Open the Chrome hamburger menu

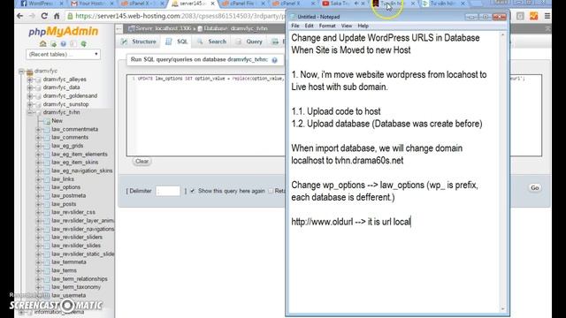coord(547,16)
